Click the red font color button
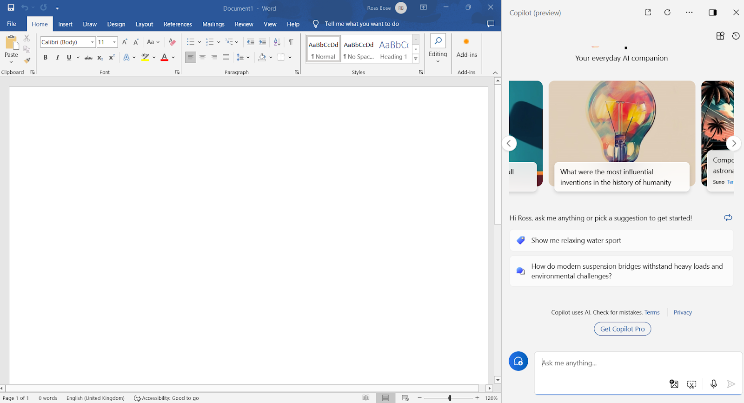The width and height of the screenshot is (744, 403). (164, 57)
